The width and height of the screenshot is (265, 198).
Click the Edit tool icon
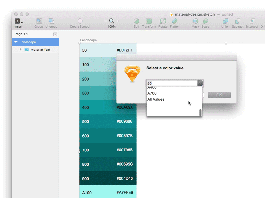136,20
